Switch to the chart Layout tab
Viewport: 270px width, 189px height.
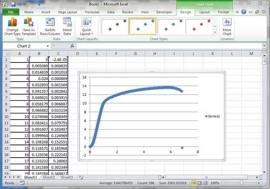(204, 12)
